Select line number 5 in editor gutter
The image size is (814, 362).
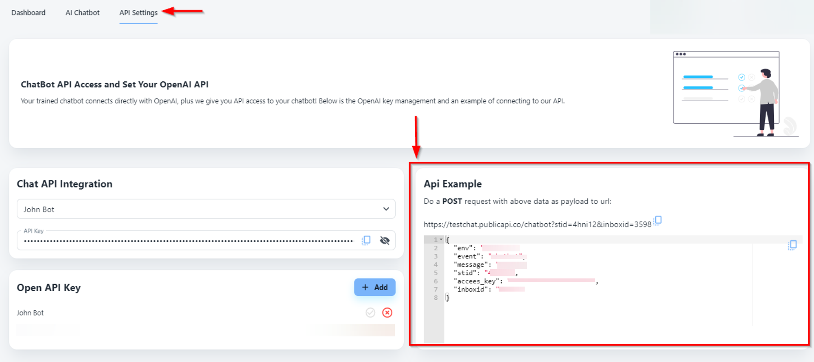click(x=435, y=273)
